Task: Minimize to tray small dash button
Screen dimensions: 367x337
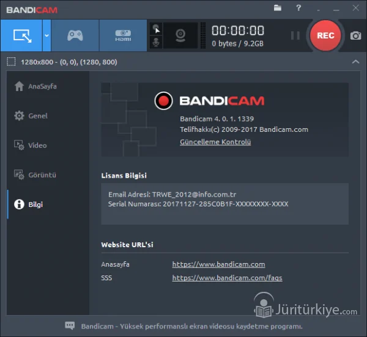Action: [x=318, y=10]
